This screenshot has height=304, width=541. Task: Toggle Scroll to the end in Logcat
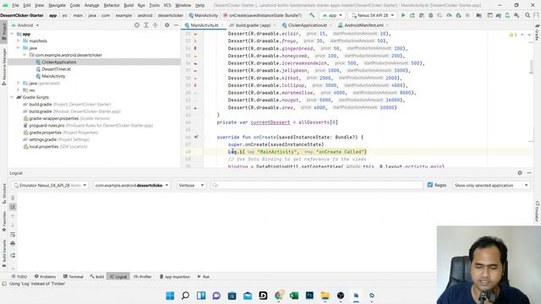click(x=13, y=207)
